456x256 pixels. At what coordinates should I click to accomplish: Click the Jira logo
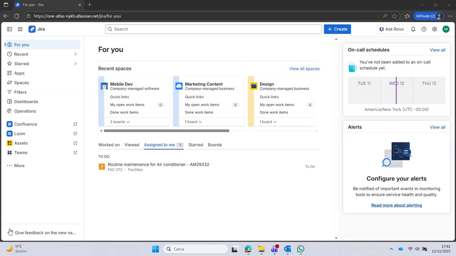pyautogui.click(x=37, y=29)
